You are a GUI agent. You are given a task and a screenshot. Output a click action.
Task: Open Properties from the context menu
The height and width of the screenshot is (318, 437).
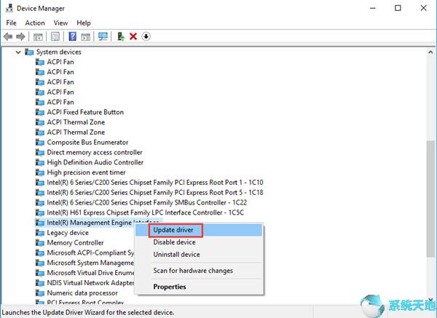click(x=199, y=287)
